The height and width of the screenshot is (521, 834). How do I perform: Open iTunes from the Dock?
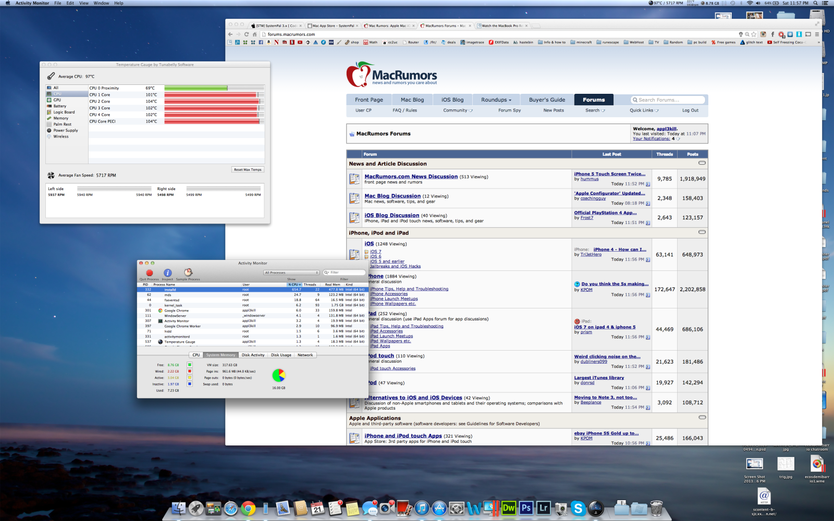(x=422, y=508)
